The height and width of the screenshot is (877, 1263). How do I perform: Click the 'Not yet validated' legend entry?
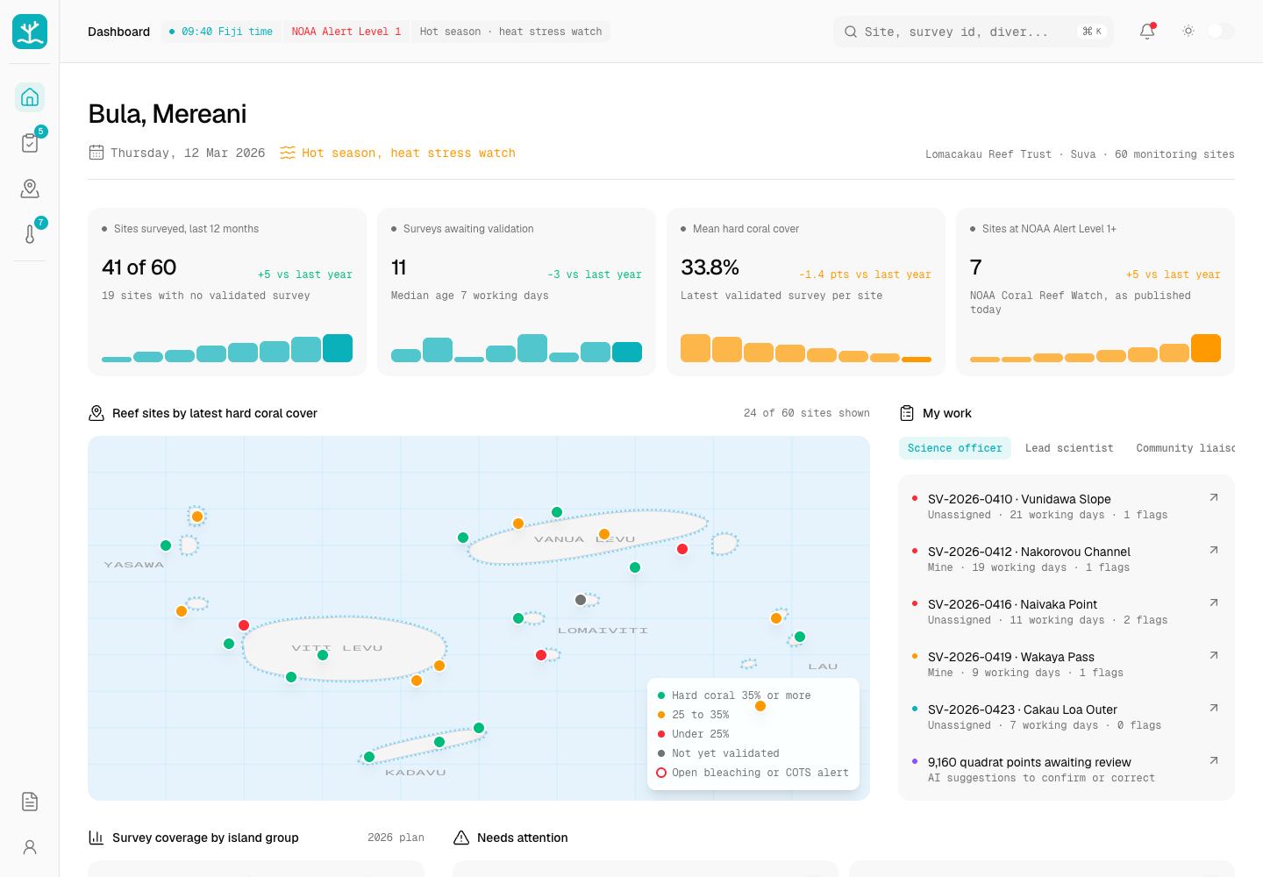pyautogui.click(x=718, y=753)
